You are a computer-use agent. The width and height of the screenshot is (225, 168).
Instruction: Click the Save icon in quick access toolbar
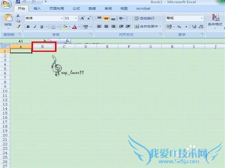(18, 2)
